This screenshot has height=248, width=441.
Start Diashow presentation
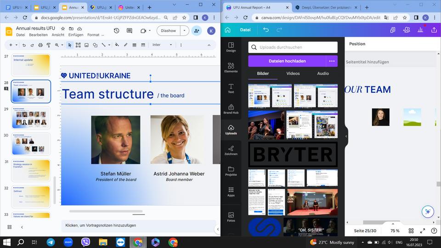pyautogui.click(x=169, y=31)
